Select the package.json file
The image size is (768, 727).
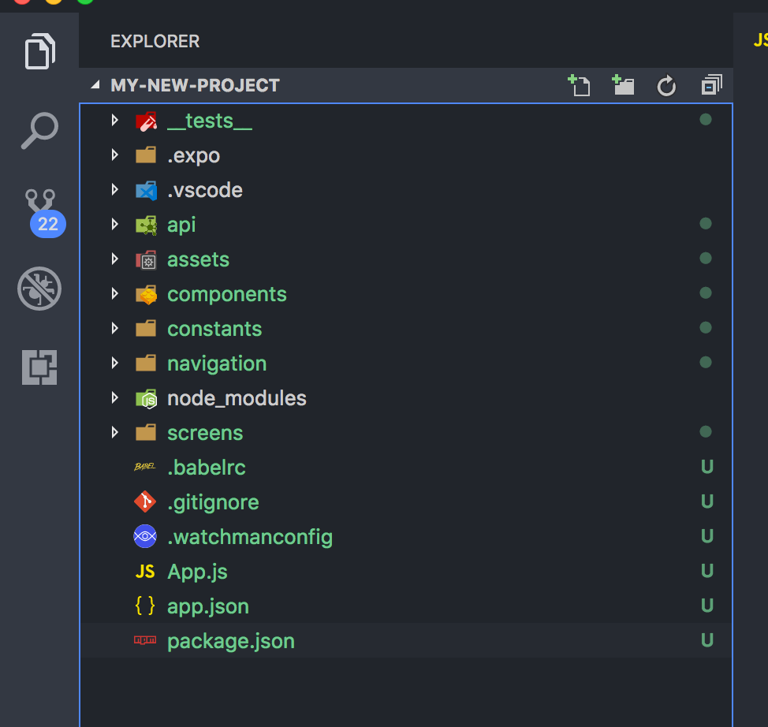(230, 640)
